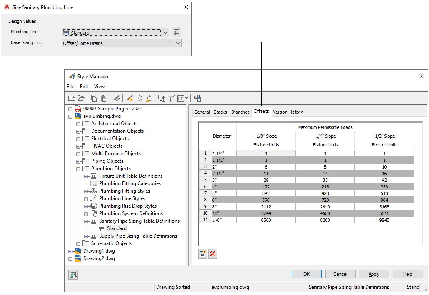The image size is (429, 295).
Task: Click the Filter Style Type funnel icon
Action: (x=171, y=98)
